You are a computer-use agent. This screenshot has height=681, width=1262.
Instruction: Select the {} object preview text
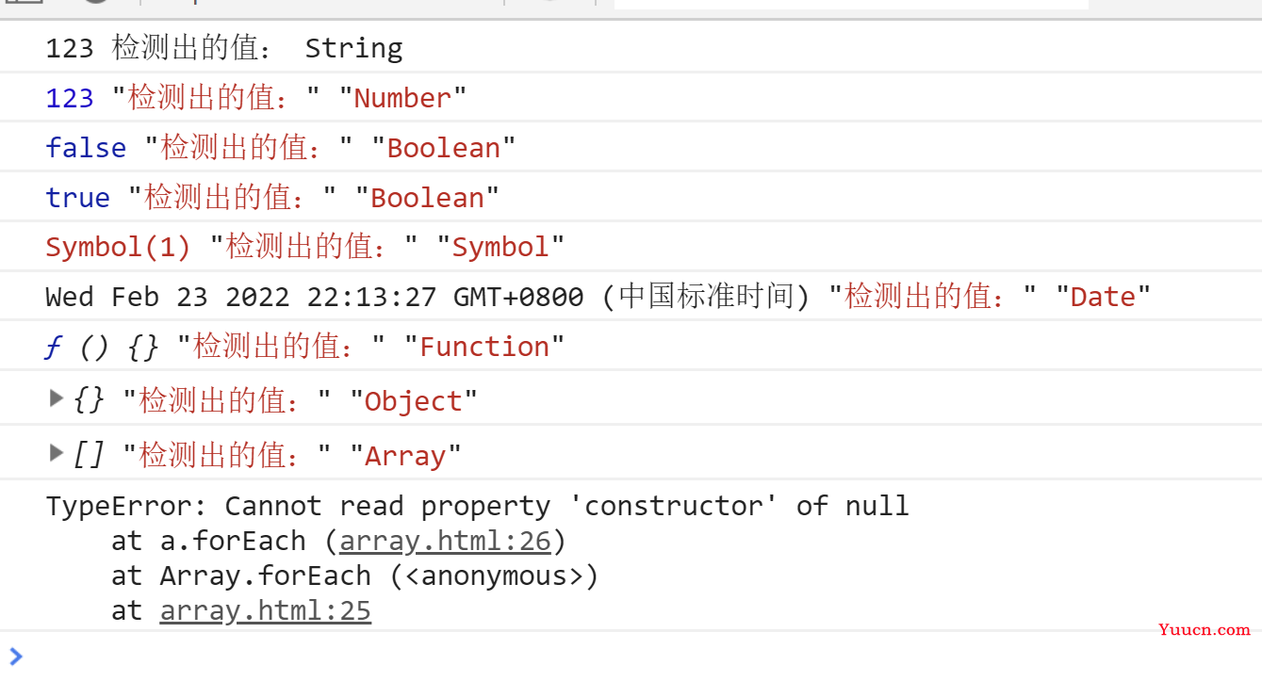point(89,400)
